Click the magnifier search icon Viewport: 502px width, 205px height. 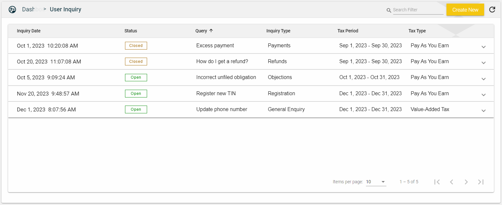[x=389, y=10]
